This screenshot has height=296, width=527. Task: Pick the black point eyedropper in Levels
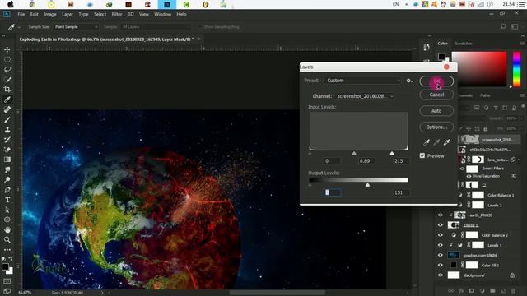(x=427, y=142)
